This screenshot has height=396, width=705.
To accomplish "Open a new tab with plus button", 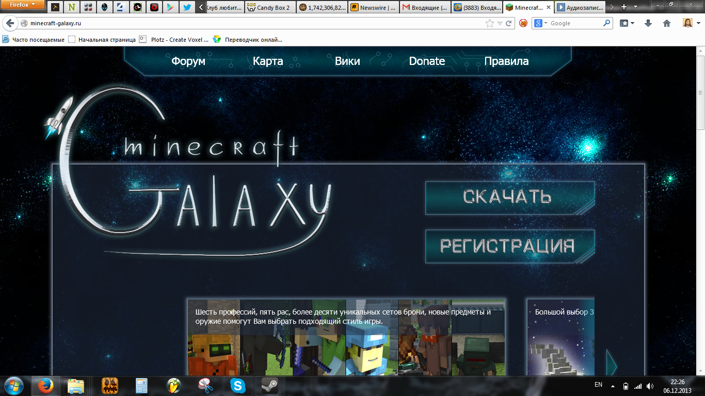I will [624, 7].
